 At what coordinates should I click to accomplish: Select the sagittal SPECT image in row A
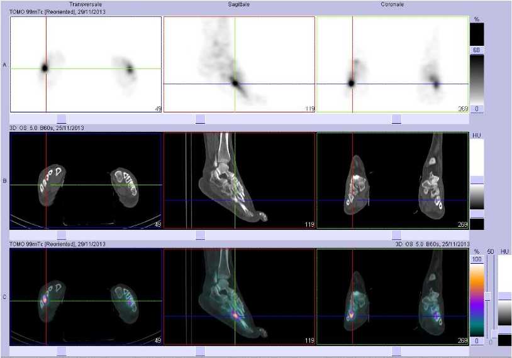(239, 64)
